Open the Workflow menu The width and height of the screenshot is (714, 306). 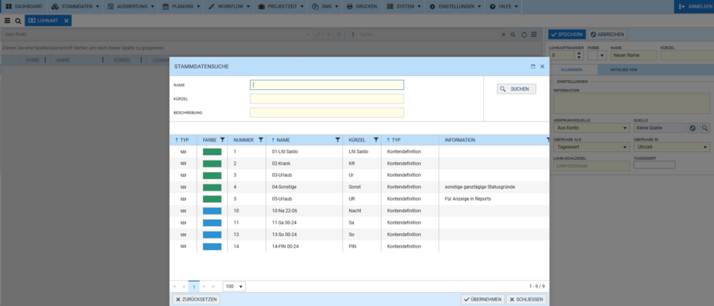(229, 7)
